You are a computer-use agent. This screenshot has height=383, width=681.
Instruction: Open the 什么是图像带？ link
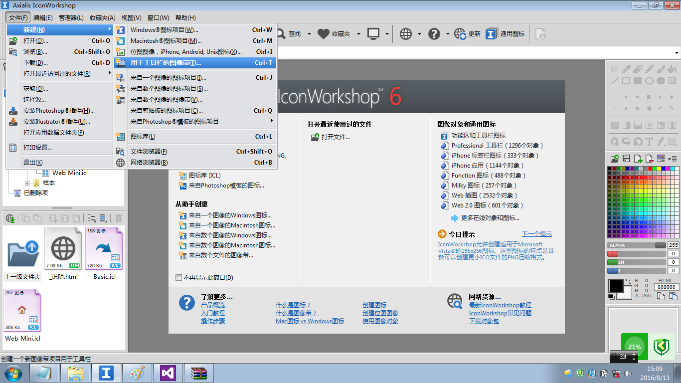pyautogui.click(x=297, y=313)
